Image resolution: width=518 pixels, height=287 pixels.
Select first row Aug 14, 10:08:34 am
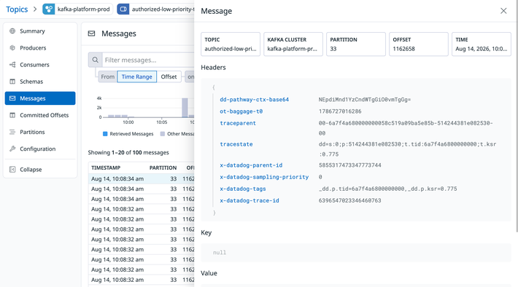tap(142, 178)
